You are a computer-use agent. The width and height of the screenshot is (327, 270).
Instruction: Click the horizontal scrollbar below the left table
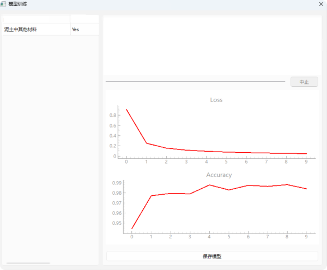coord(27,263)
